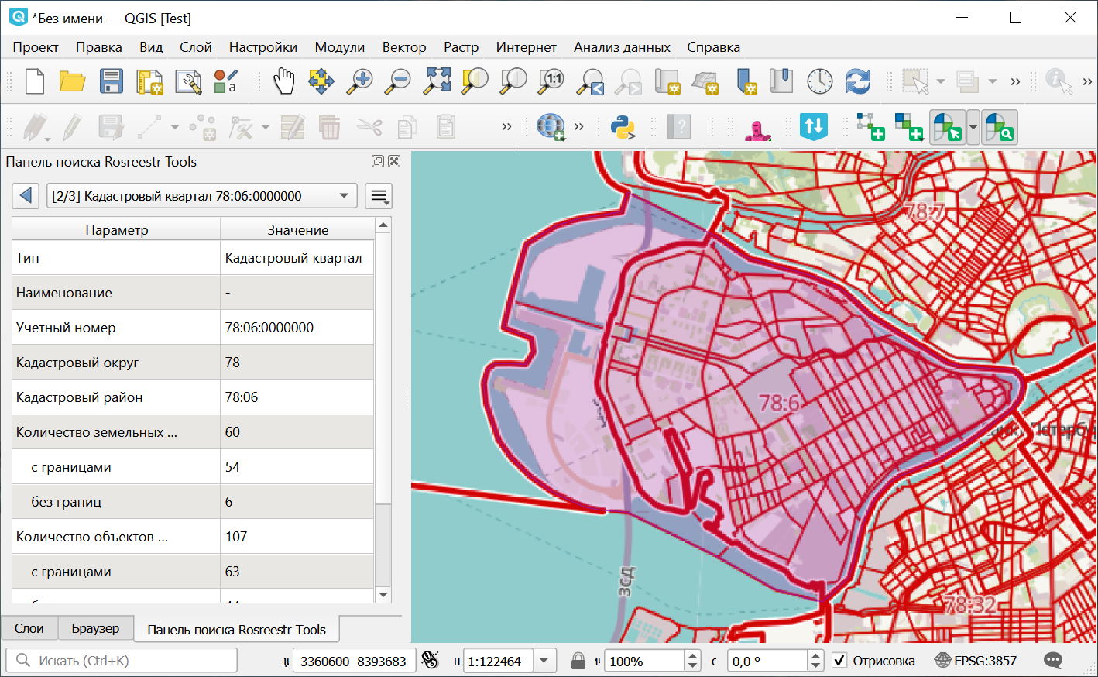1098x677 pixels.
Task: Toggle Rosreestr identify-by-click tool
Action: 947,127
